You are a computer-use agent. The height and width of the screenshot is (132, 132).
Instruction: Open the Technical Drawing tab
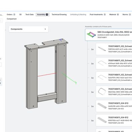(x=59, y=14)
